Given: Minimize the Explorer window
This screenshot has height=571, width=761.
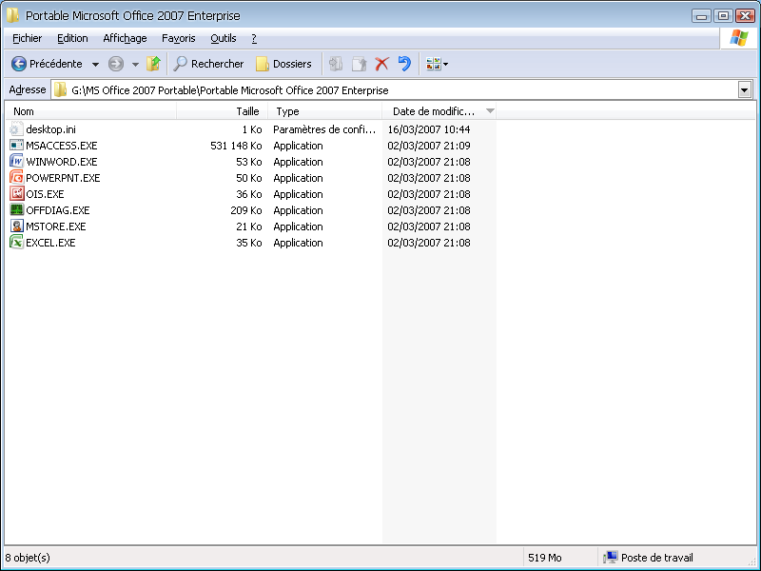Looking at the screenshot, I should 701,16.
